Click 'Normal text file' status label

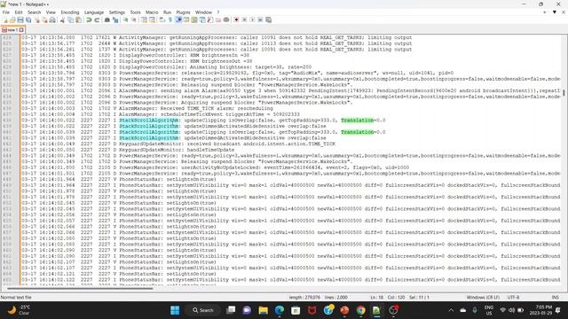(16, 298)
